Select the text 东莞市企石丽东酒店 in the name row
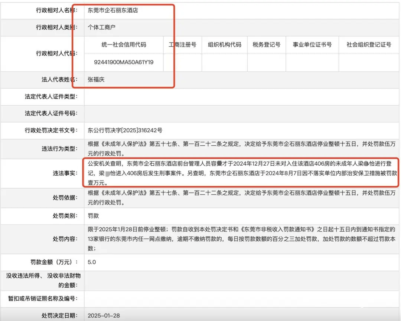 coord(113,10)
